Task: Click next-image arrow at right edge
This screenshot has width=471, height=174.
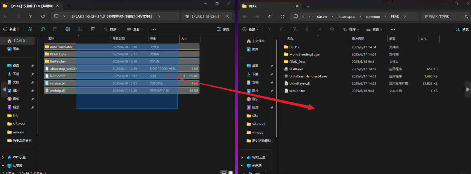Action: [x=467, y=90]
